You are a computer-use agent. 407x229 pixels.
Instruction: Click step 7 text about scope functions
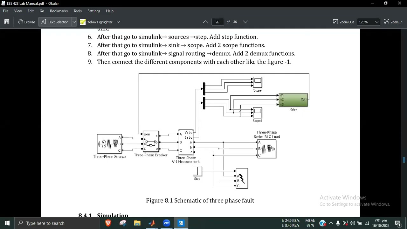(181, 45)
